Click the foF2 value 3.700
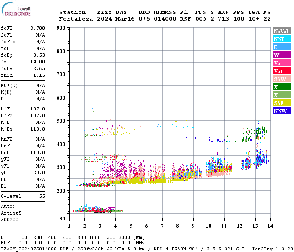Image resolution: width=294 pixels, height=252 pixels. pos(38,28)
